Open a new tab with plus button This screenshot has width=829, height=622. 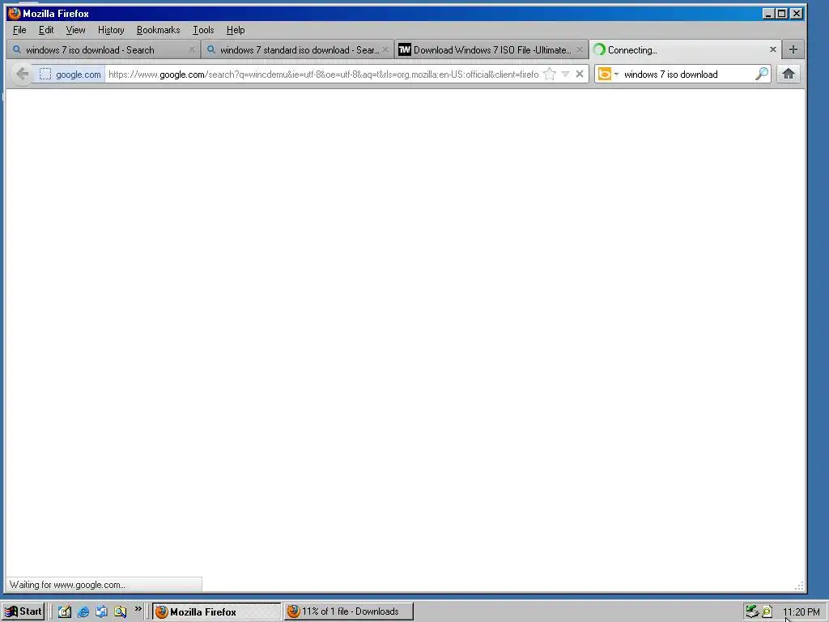tap(793, 49)
